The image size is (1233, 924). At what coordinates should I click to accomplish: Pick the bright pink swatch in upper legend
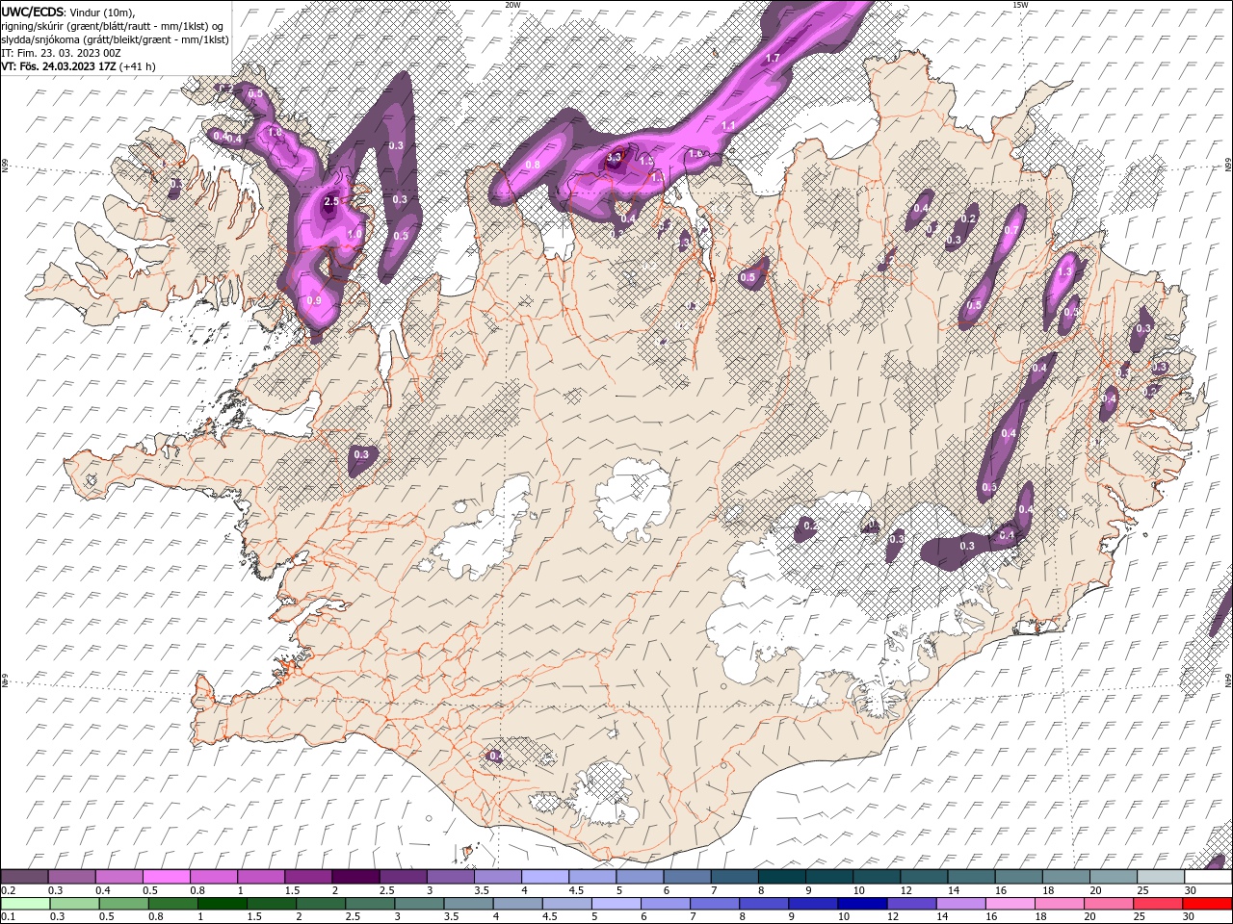166,877
